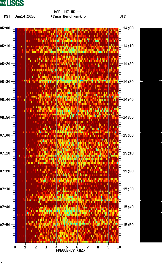Image resolution: width=164 pixels, height=266 pixels.
Task: Click the black seismogram trace panel
Action: [x=151, y=135]
